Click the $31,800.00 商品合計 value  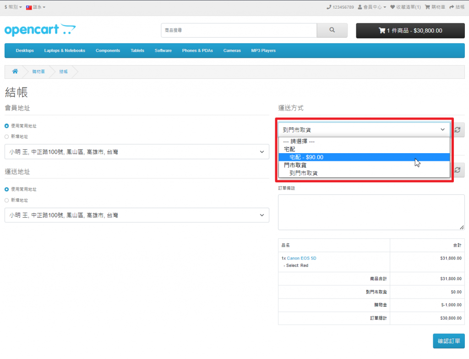[x=451, y=279]
